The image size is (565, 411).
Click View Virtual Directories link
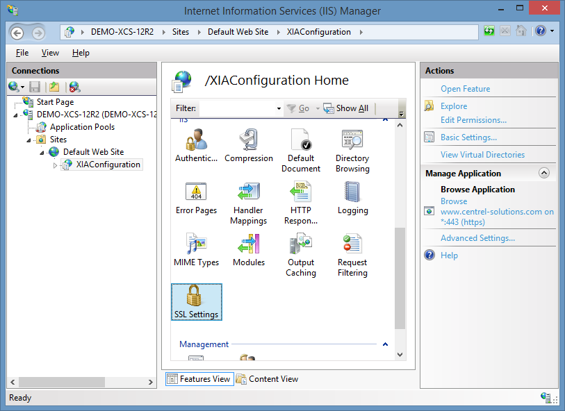482,154
